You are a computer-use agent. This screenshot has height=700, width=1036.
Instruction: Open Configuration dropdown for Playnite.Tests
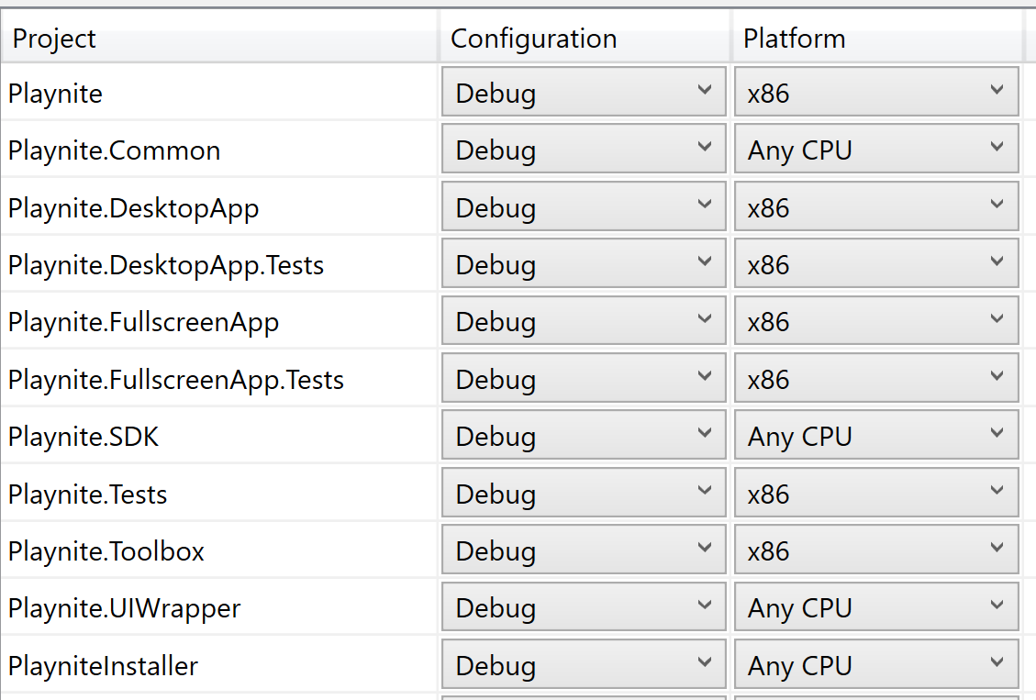pyautogui.click(x=584, y=493)
